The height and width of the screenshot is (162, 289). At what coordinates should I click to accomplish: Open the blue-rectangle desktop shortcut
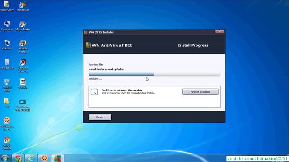click(x=23, y=105)
